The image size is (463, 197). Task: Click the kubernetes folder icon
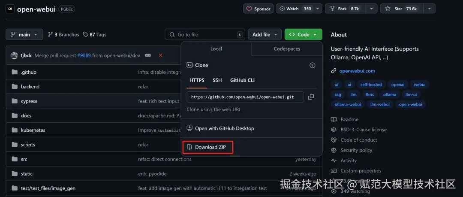(15, 130)
